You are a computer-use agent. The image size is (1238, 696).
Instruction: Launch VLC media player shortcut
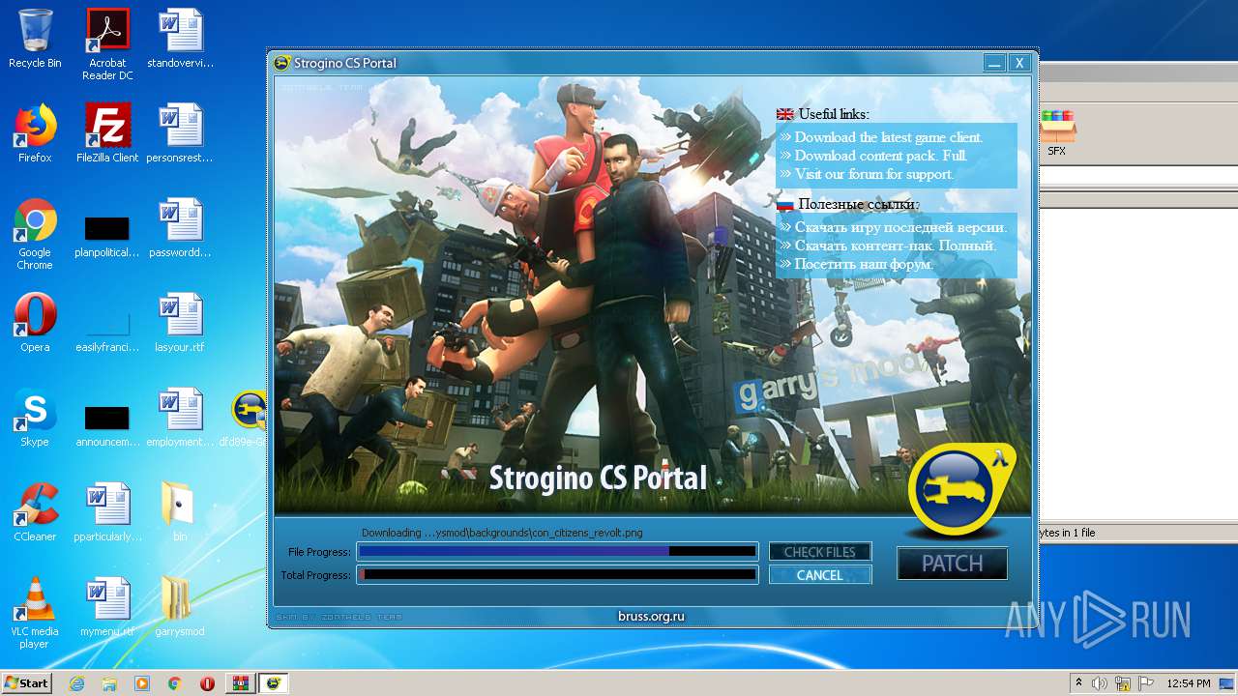pos(35,613)
